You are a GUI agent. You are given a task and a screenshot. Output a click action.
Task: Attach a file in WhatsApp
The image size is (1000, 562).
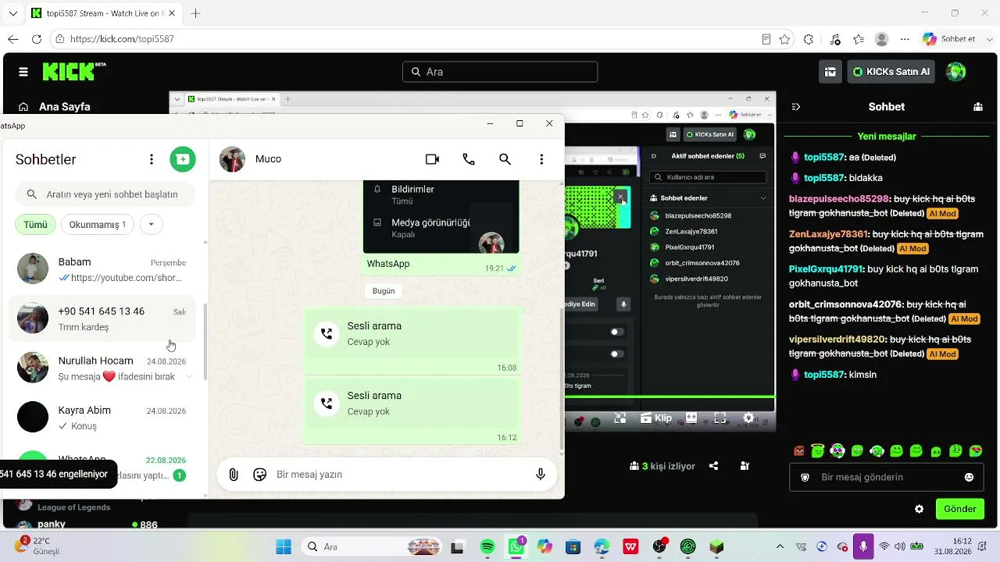coord(233,475)
